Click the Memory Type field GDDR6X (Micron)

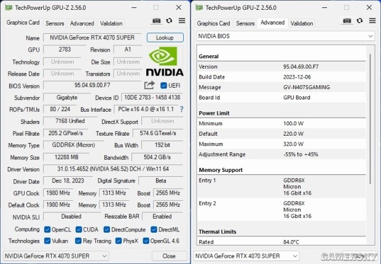73,145
